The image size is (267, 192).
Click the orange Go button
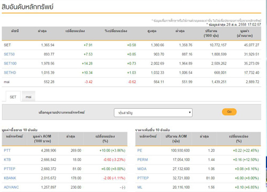pos(229,112)
